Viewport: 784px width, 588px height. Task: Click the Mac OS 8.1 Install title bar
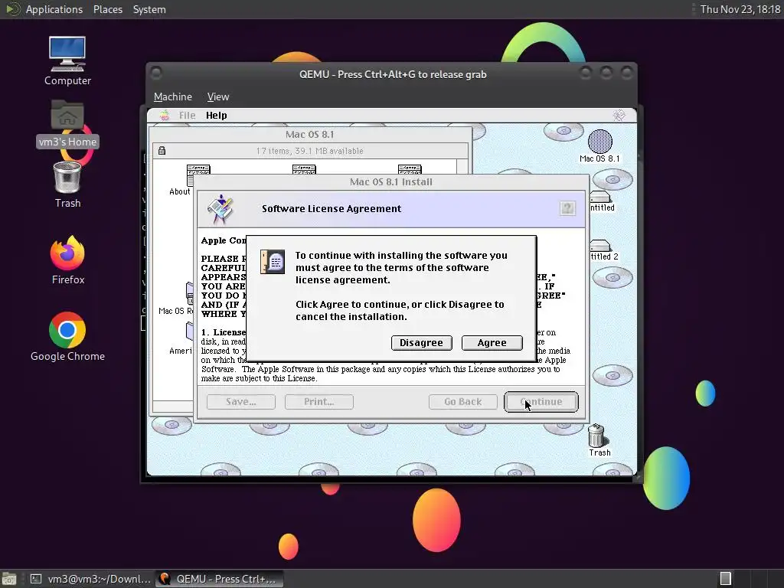(391, 182)
